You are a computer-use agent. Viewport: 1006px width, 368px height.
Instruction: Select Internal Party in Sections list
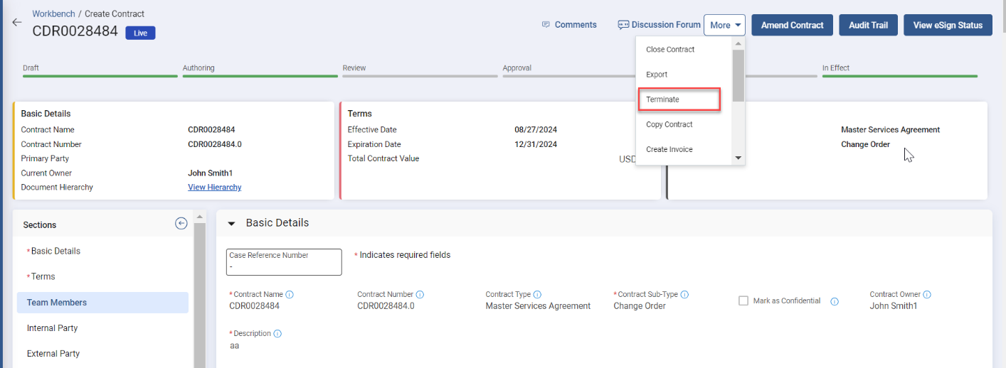click(53, 328)
